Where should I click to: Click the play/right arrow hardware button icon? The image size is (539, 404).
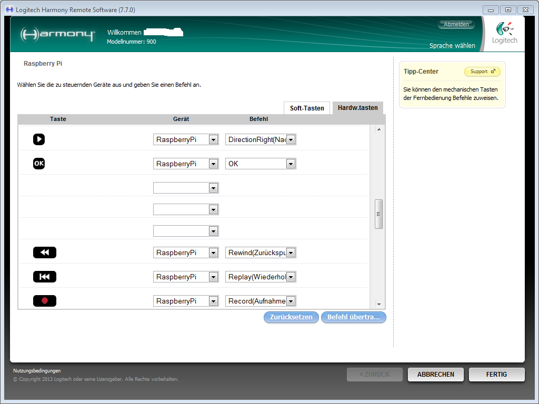tap(39, 139)
